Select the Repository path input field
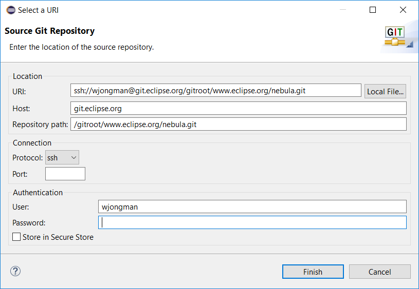The height and width of the screenshot is (289, 419). tap(238, 124)
